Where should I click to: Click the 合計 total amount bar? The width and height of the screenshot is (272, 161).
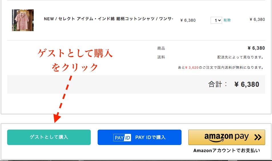[136, 84]
